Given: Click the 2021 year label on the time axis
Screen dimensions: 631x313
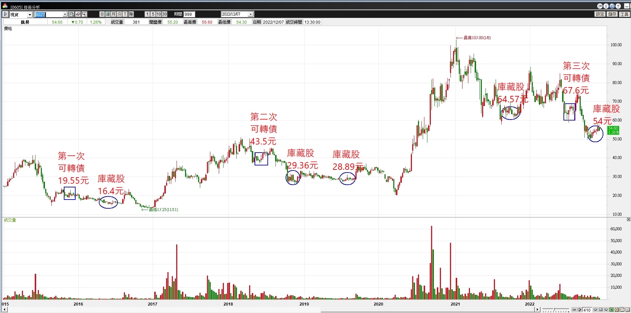Looking at the screenshot, I should [455, 304].
